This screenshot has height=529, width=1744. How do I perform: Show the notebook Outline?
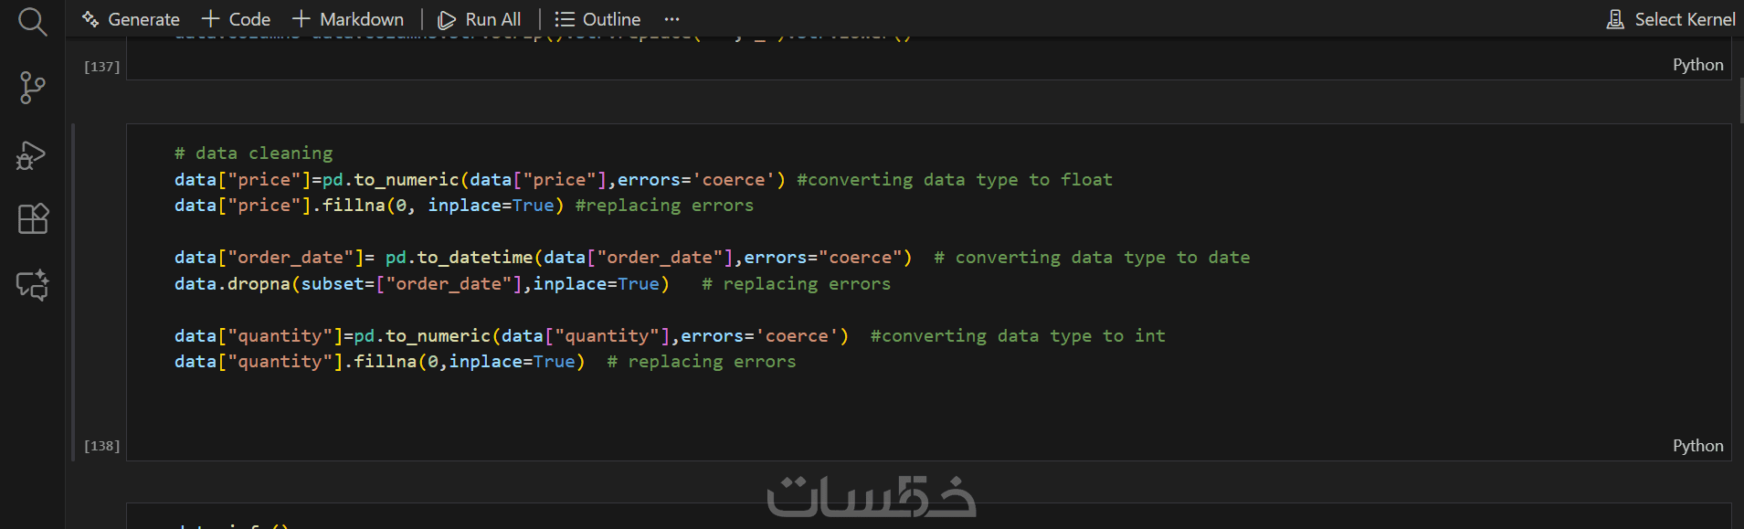click(597, 19)
